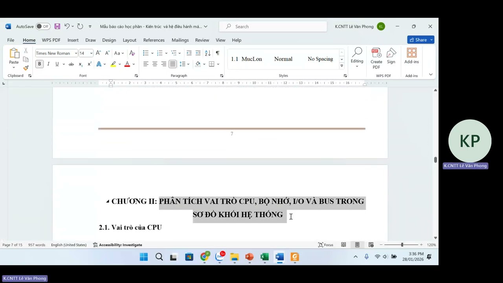Switch to Web Layout view
The width and height of the screenshot is (503, 283).
[x=371, y=245]
